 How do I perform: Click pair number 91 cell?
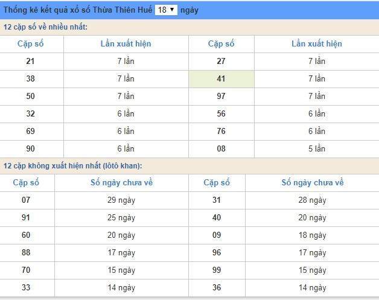point(26,217)
